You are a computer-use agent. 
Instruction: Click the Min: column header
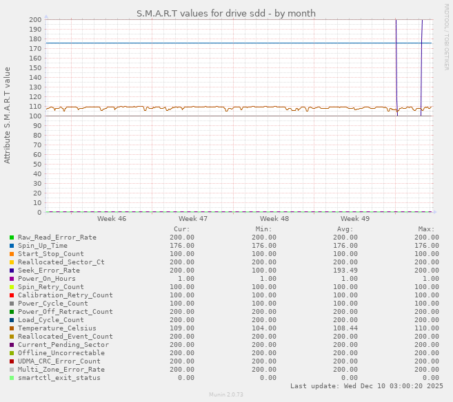tap(264, 229)
